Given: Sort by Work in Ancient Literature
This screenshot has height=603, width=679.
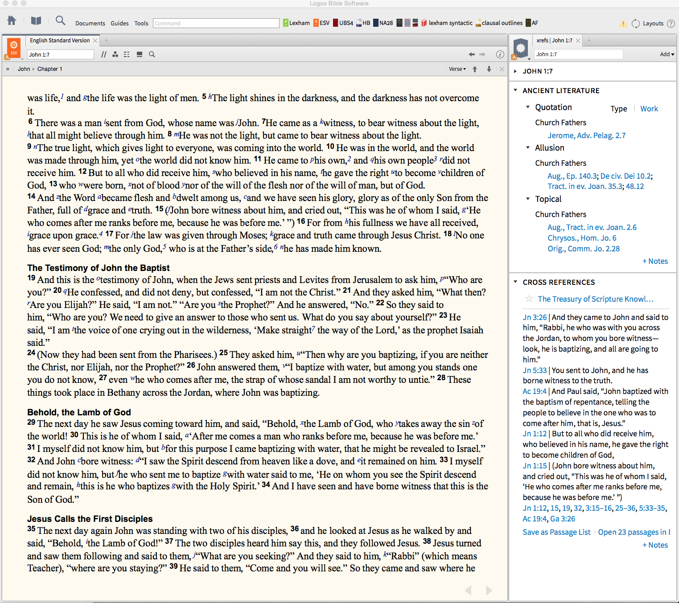Looking at the screenshot, I should [x=649, y=109].
